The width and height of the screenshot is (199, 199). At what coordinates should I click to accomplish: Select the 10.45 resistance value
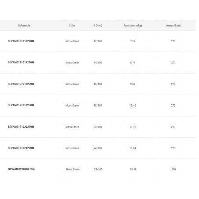133,106
